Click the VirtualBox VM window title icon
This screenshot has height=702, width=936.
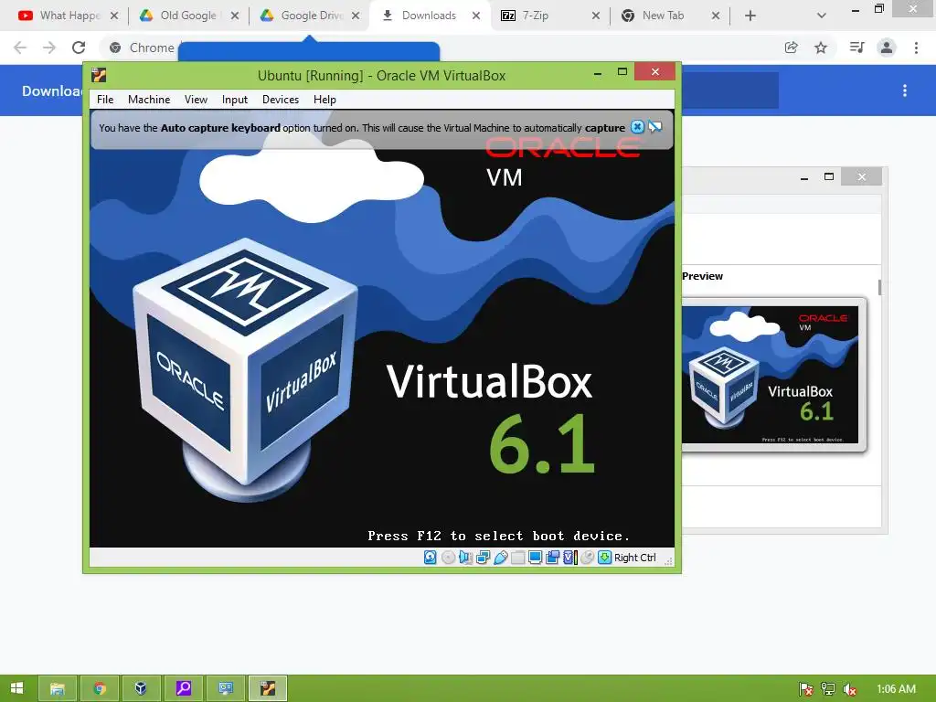(x=99, y=75)
